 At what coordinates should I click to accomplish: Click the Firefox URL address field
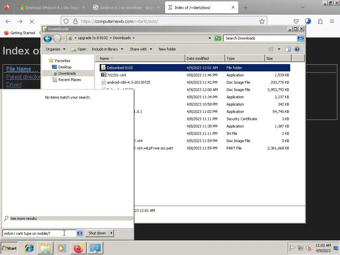click(169, 22)
